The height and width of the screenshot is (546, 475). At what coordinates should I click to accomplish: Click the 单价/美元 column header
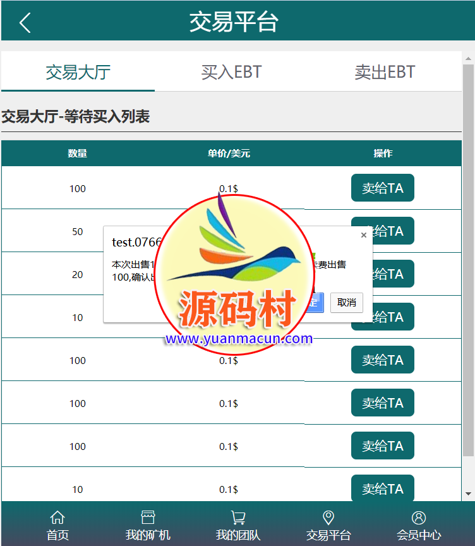click(229, 154)
